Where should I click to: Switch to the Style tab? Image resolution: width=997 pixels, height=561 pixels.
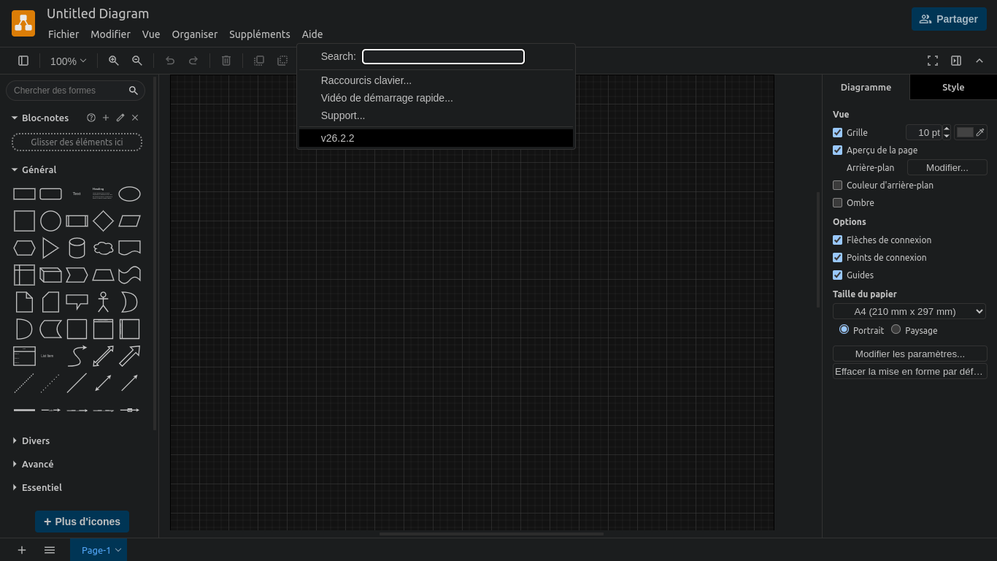click(x=953, y=87)
